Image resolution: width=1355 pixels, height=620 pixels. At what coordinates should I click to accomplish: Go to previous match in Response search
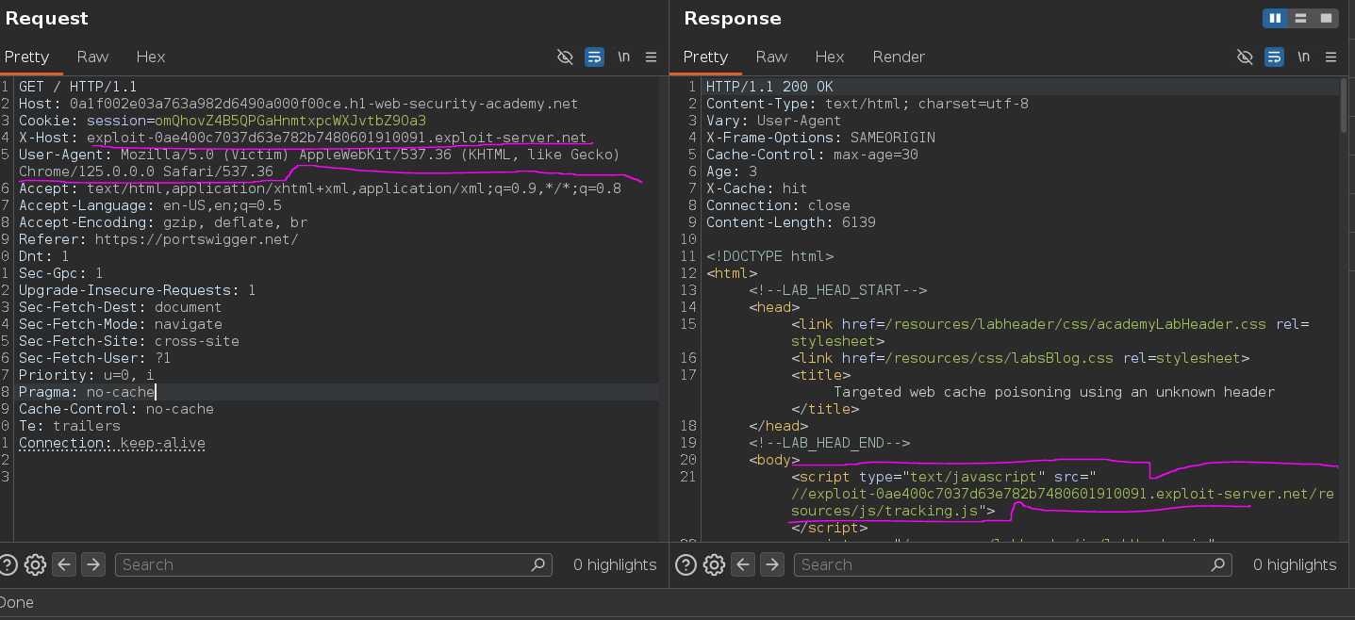pyautogui.click(x=743, y=564)
